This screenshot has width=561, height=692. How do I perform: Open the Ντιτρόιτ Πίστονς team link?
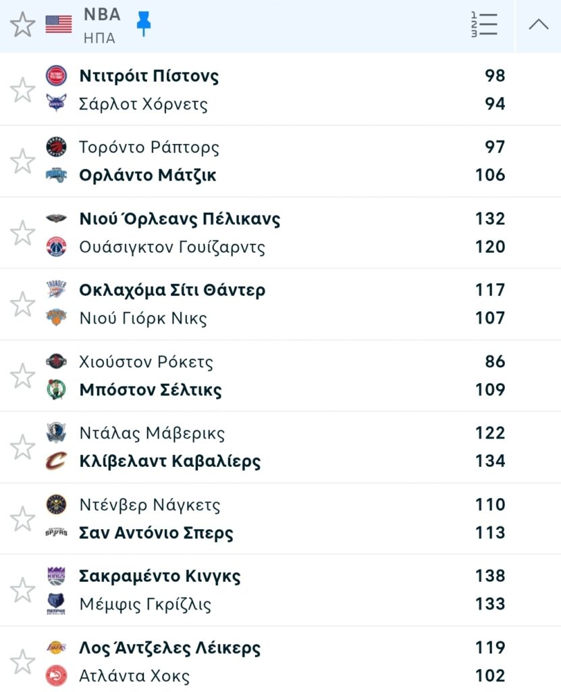coord(149,76)
